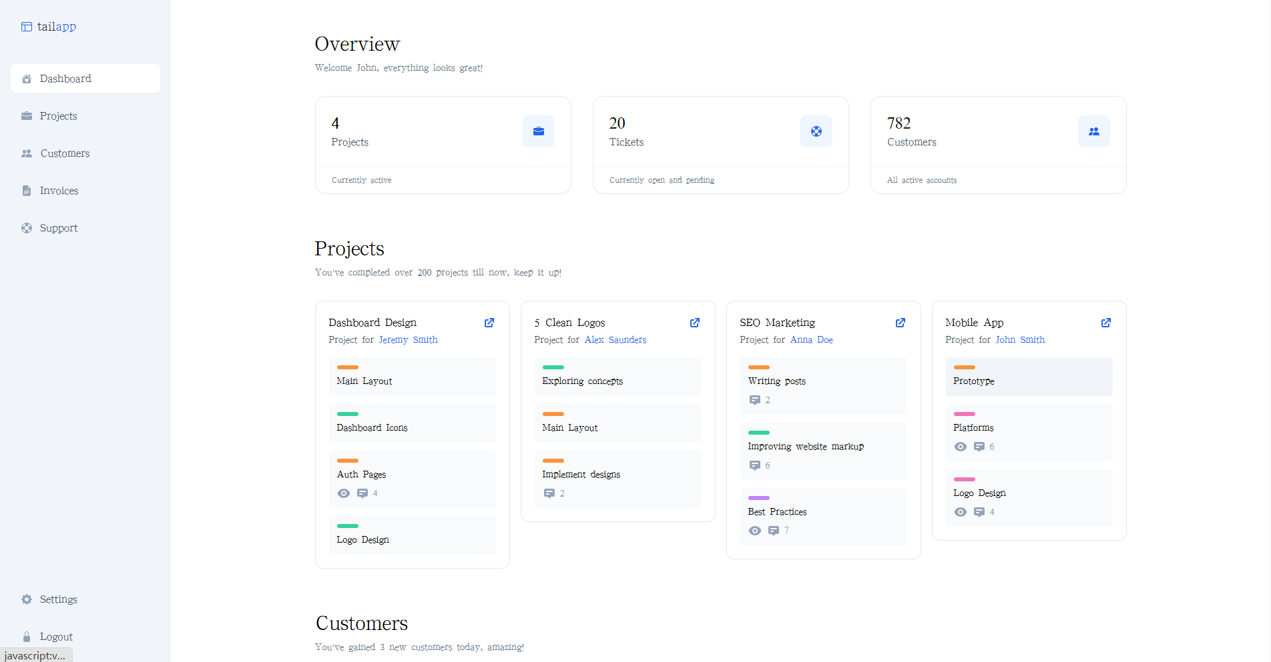1271x662 pixels.
Task: Click John Smith client link
Action: click(1021, 340)
